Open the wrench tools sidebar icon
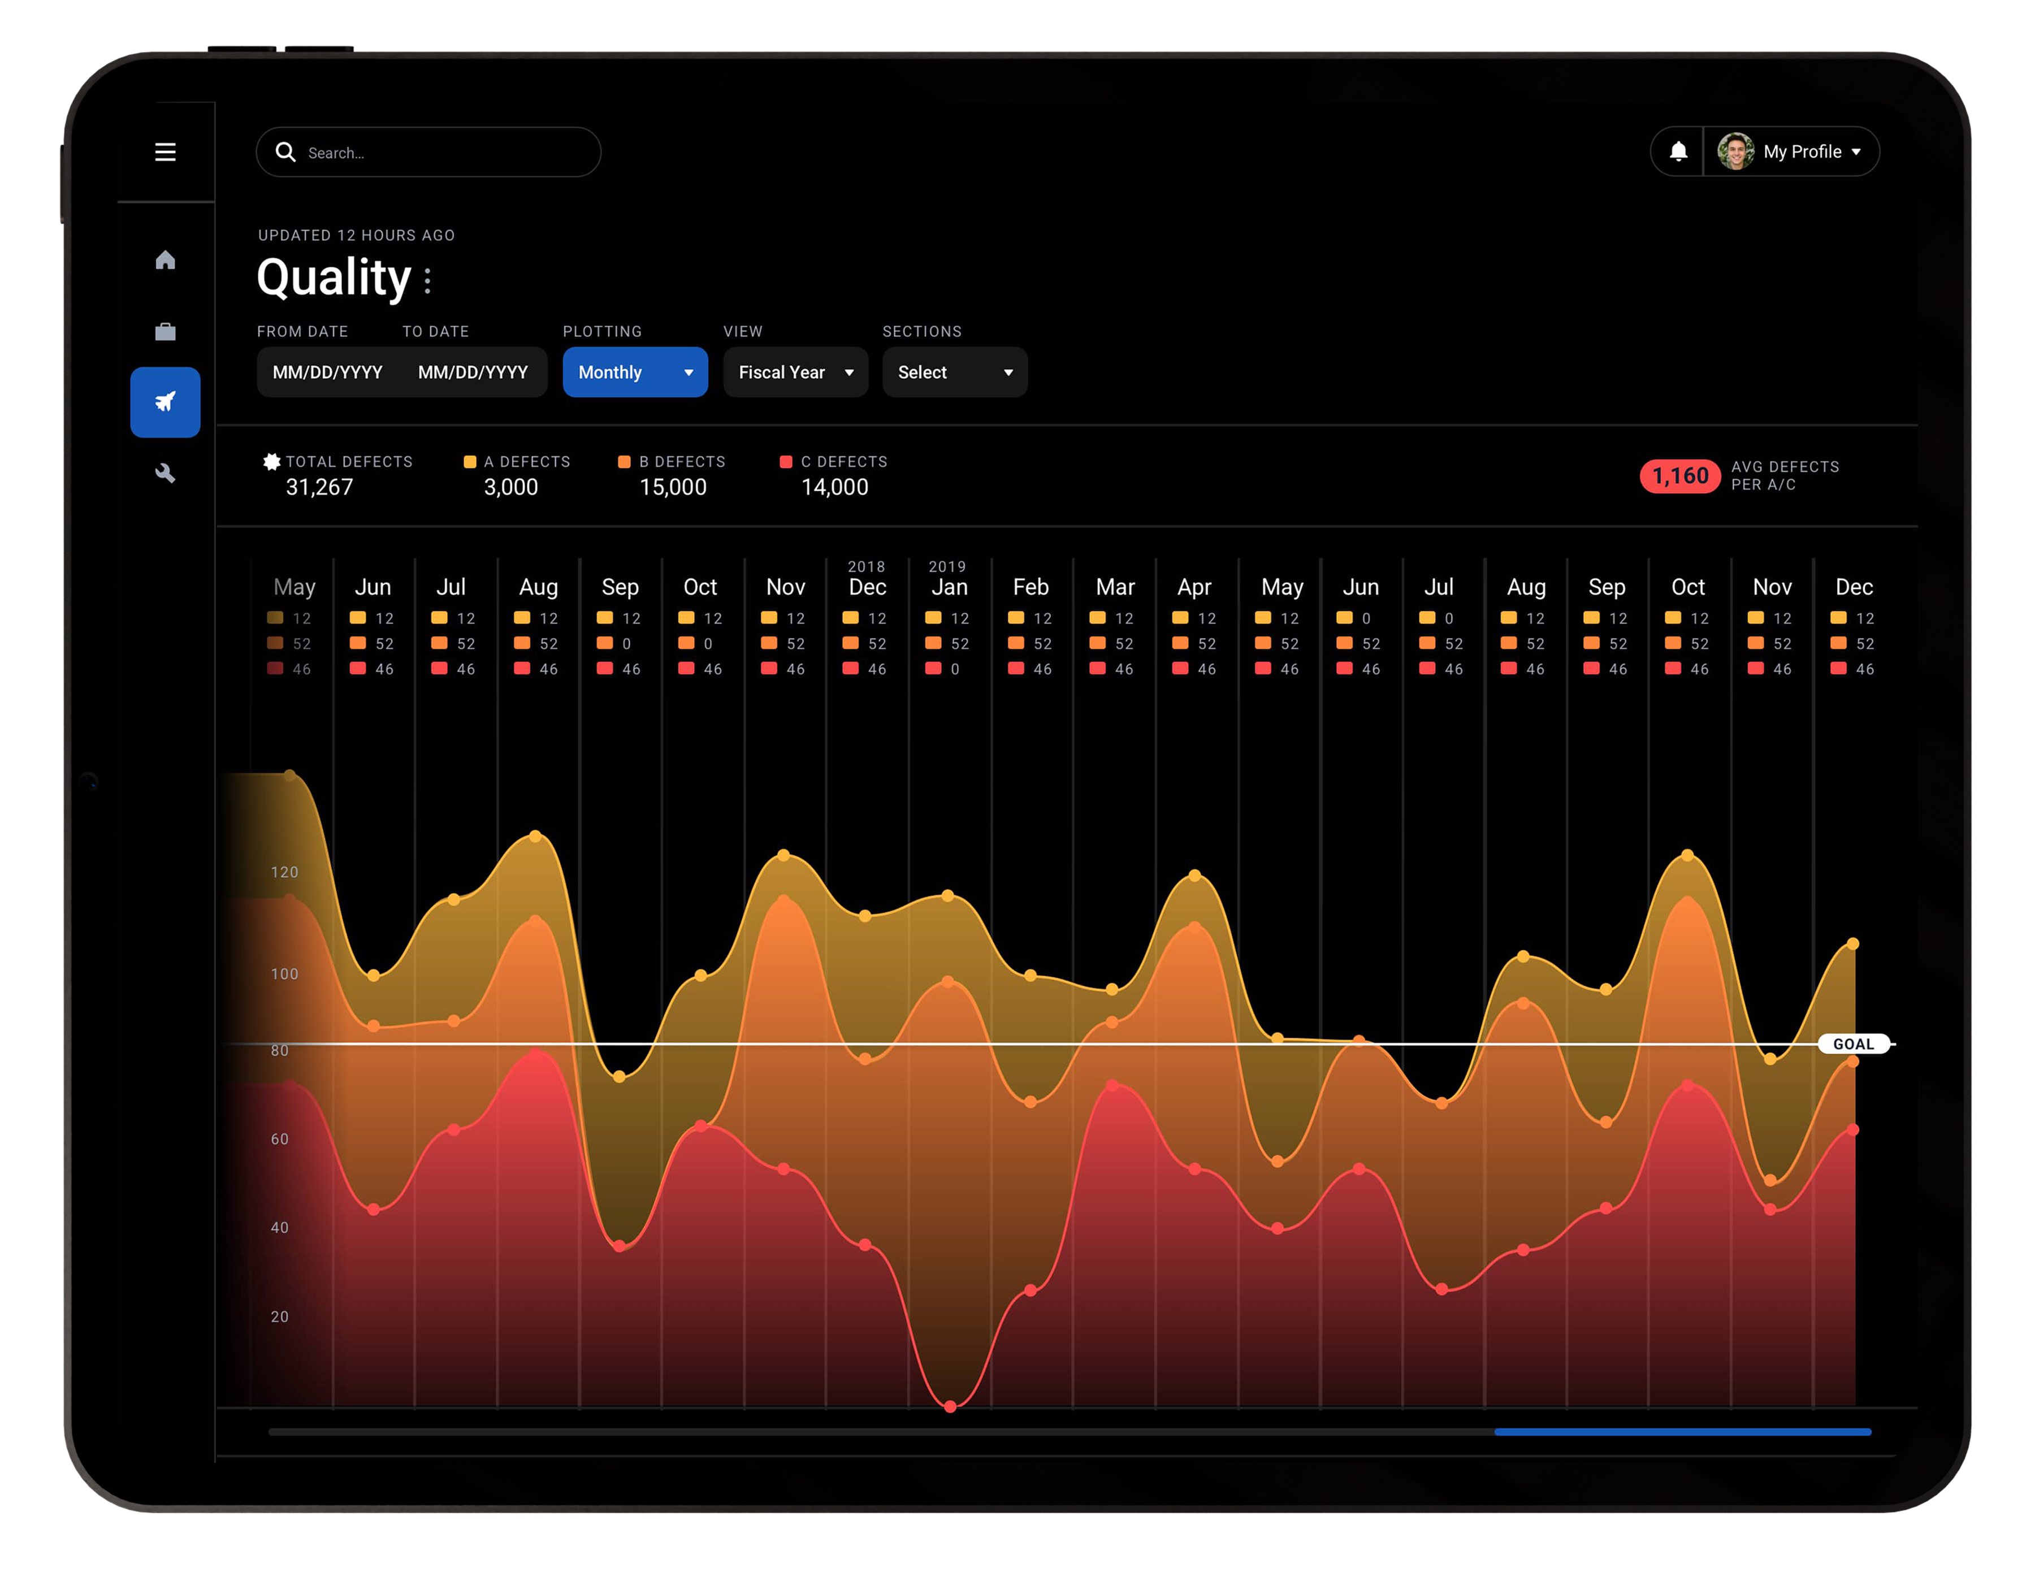2035x1581 pixels. [165, 473]
